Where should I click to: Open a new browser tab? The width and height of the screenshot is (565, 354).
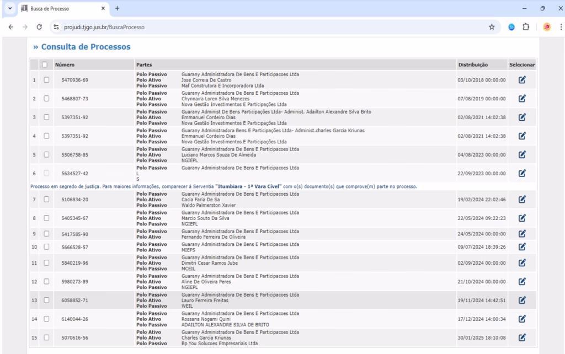point(117,8)
